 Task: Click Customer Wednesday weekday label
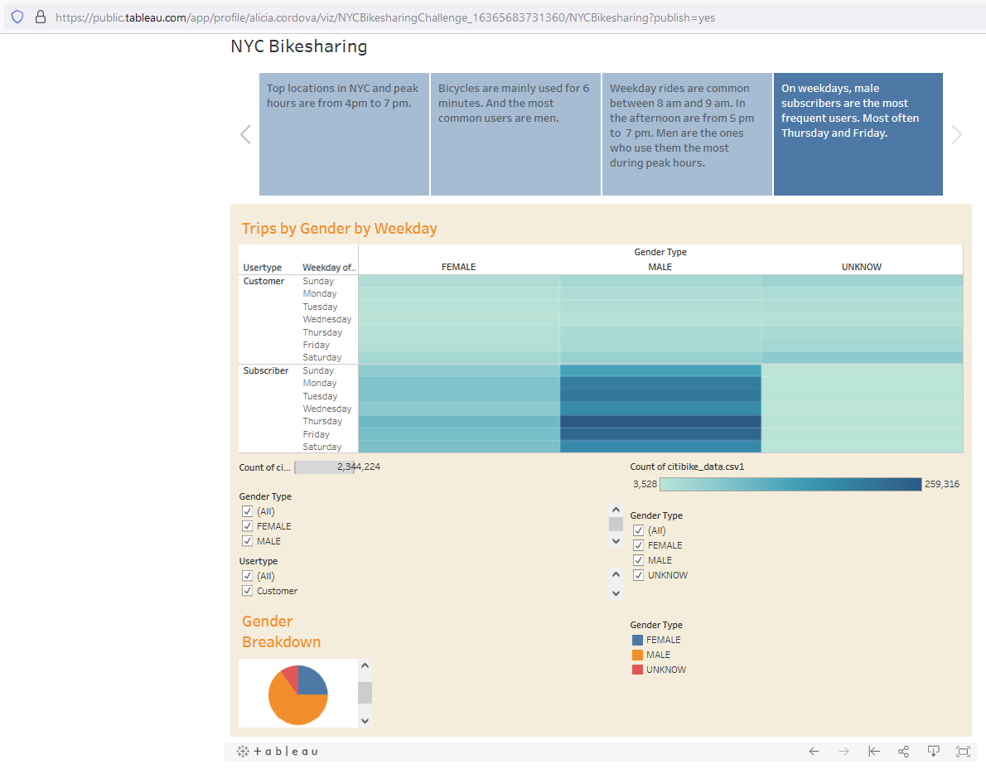point(327,319)
